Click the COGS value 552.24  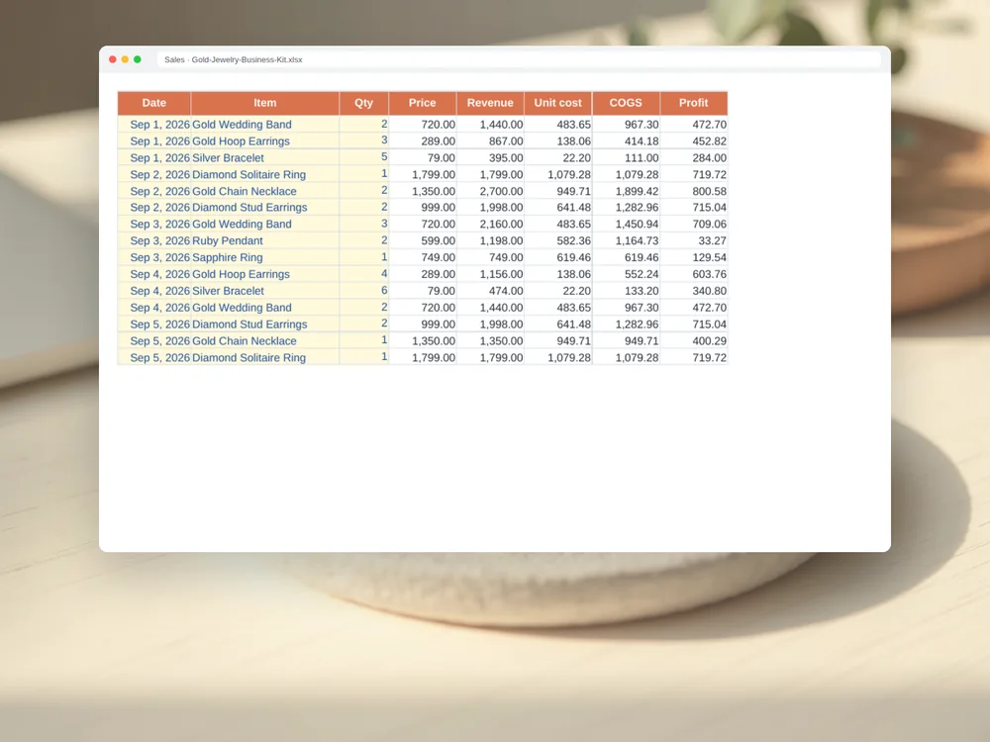(x=642, y=274)
